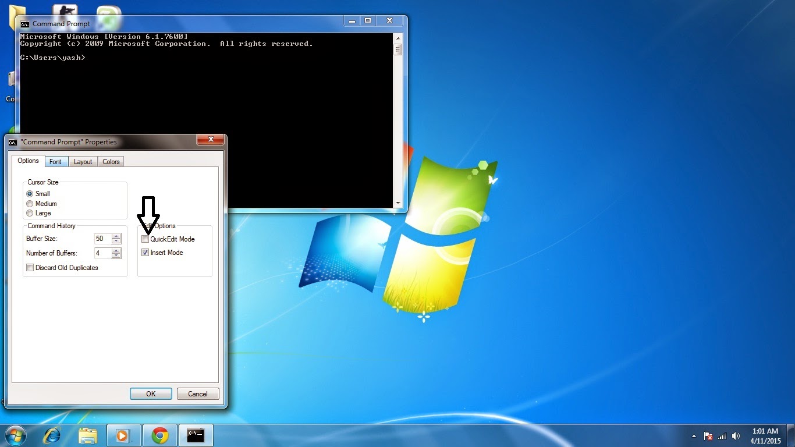Close the Command Prompt window
This screenshot has width=795, height=447.
point(389,20)
